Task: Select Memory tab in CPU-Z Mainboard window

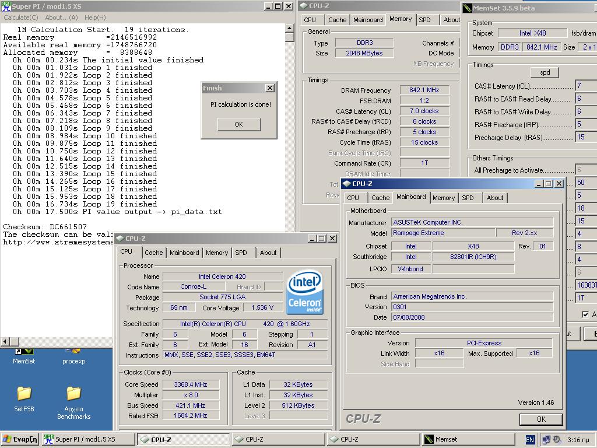Action: [444, 198]
